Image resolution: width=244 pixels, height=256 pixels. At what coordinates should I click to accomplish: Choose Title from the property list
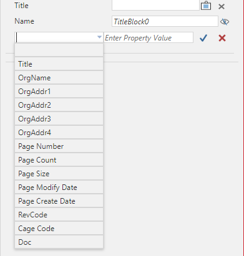pyautogui.click(x=59, y=64)
